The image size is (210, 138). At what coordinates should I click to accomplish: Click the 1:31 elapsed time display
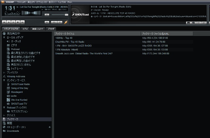pos(10,8)
